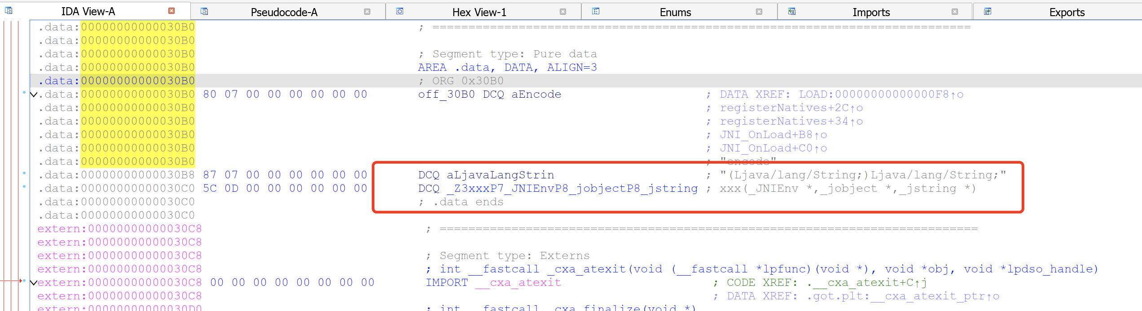1142x311 pixels.
Task: Click the Hex View-1 tab icon
Action: [x=400, y=12]
